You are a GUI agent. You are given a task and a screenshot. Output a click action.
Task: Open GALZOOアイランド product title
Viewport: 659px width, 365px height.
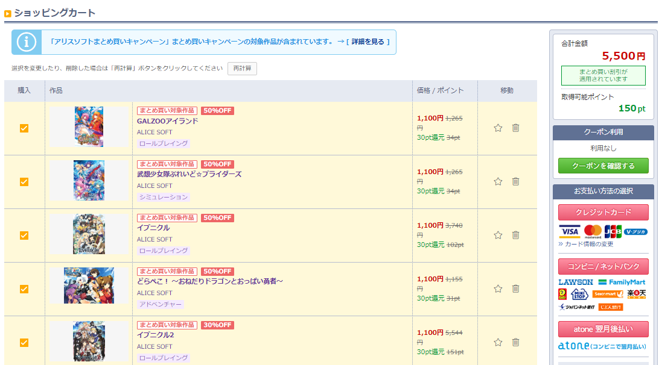coord(167,121)
